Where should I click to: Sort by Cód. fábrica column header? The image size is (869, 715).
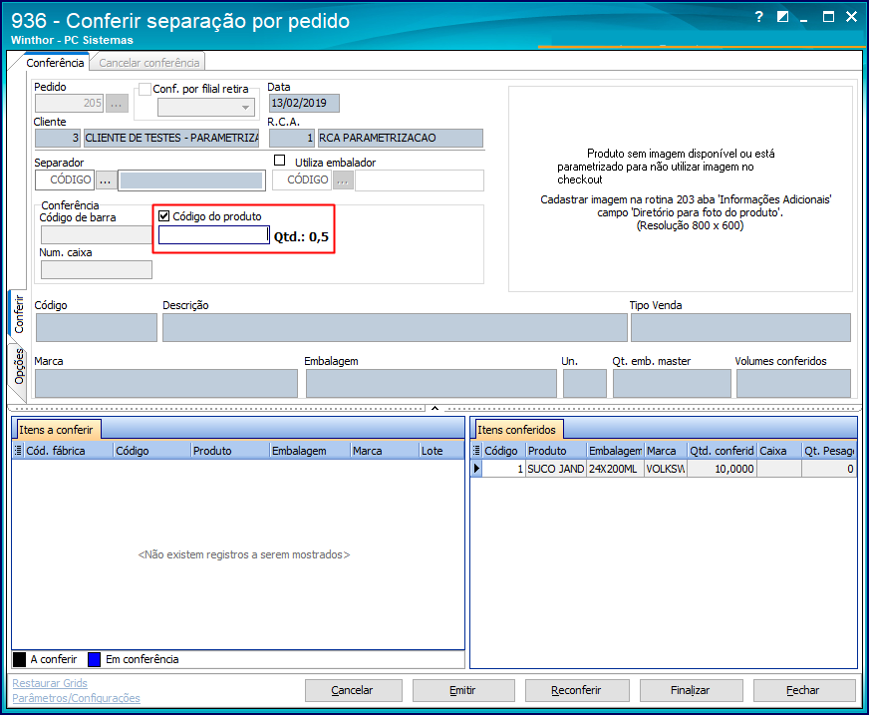[x=69, y=451]
